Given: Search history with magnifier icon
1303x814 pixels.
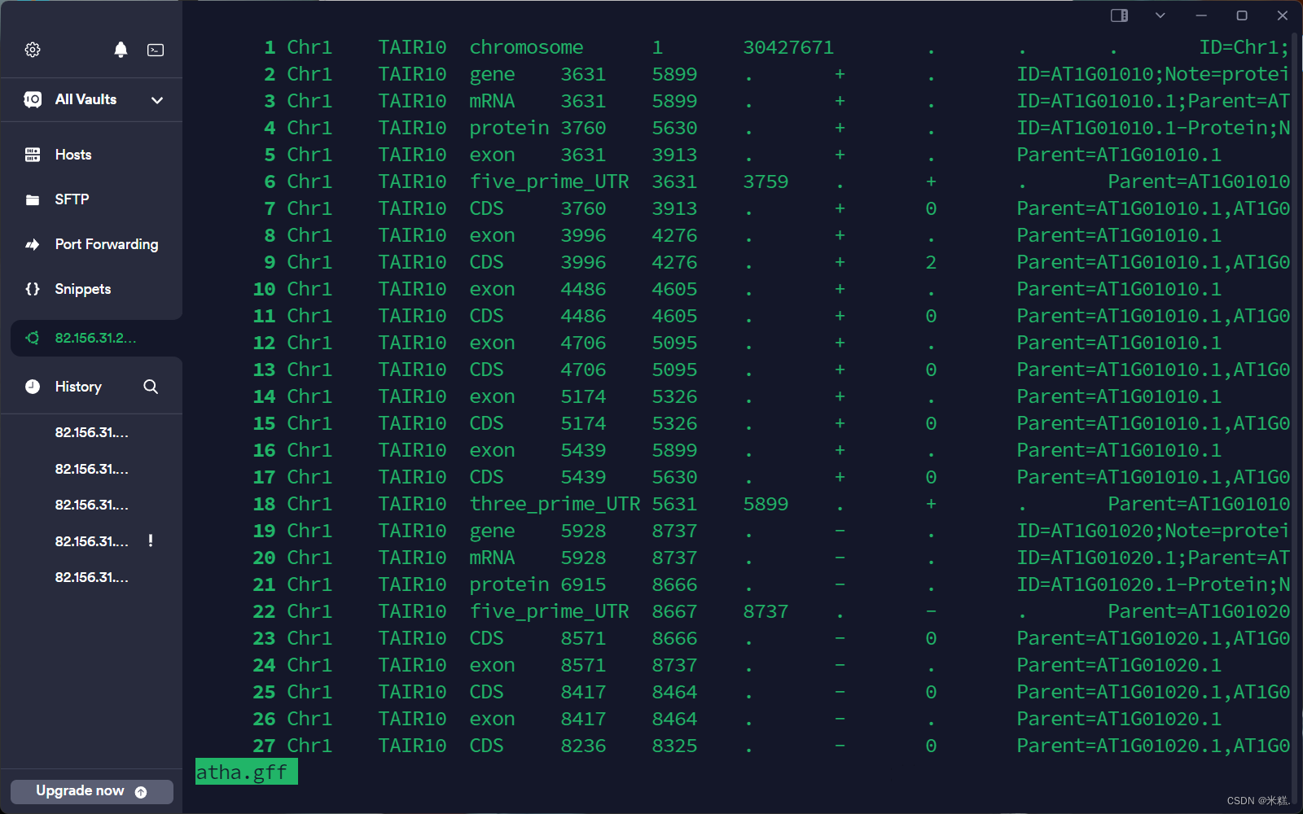Looking at the screenshot, I should 151,387.
